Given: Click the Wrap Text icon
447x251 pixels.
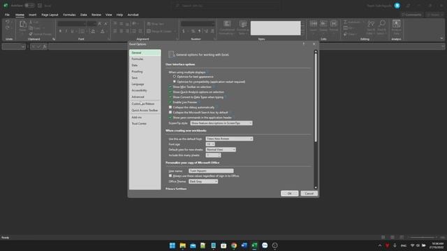Looking at the screenshot, I should tap(149, 24).
